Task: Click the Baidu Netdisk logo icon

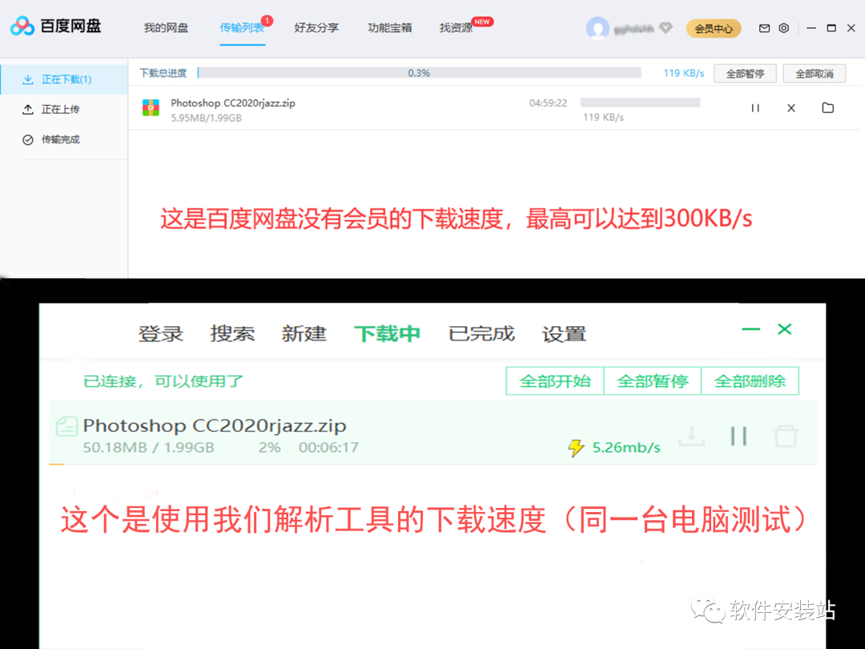Action: 22,26
